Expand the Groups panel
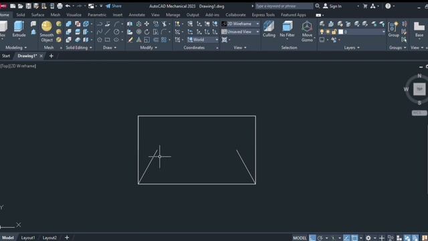The height and width of the screenshot is (241, 428). [x=397, y=48]
